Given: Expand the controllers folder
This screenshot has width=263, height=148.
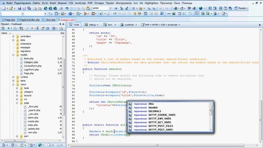Looking at the screenshot, I should [x=13, y=37].
